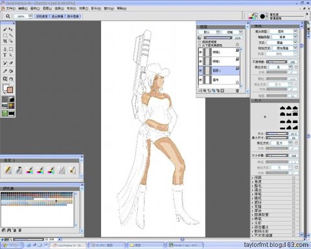Click the trash icon in the Layers panel

237,91
